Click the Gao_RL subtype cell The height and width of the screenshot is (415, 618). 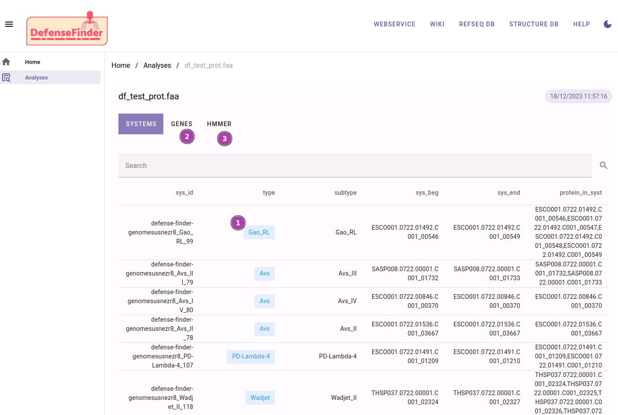click(346, 232)
